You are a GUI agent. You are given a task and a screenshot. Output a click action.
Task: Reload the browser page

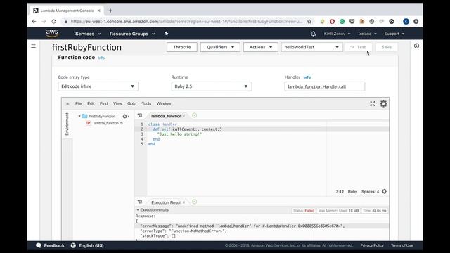(x=53, y=22)
